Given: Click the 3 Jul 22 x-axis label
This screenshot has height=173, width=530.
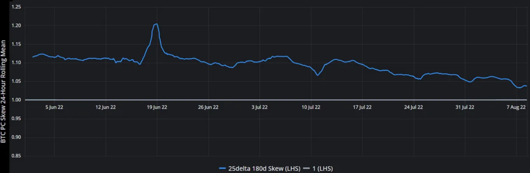Looking at the screenshot, I should click(259, 107).
